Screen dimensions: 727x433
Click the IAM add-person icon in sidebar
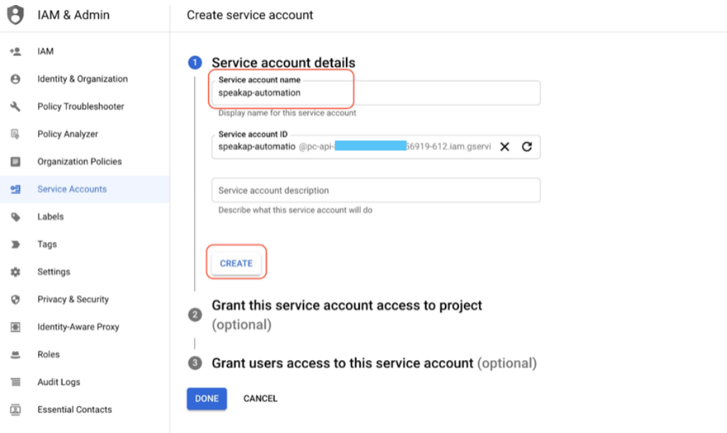click(x=16, y=52)
